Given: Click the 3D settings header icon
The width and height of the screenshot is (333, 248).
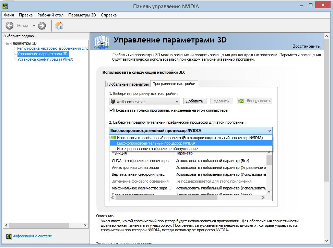Looking at the screenshot, I should coord(102,41).
